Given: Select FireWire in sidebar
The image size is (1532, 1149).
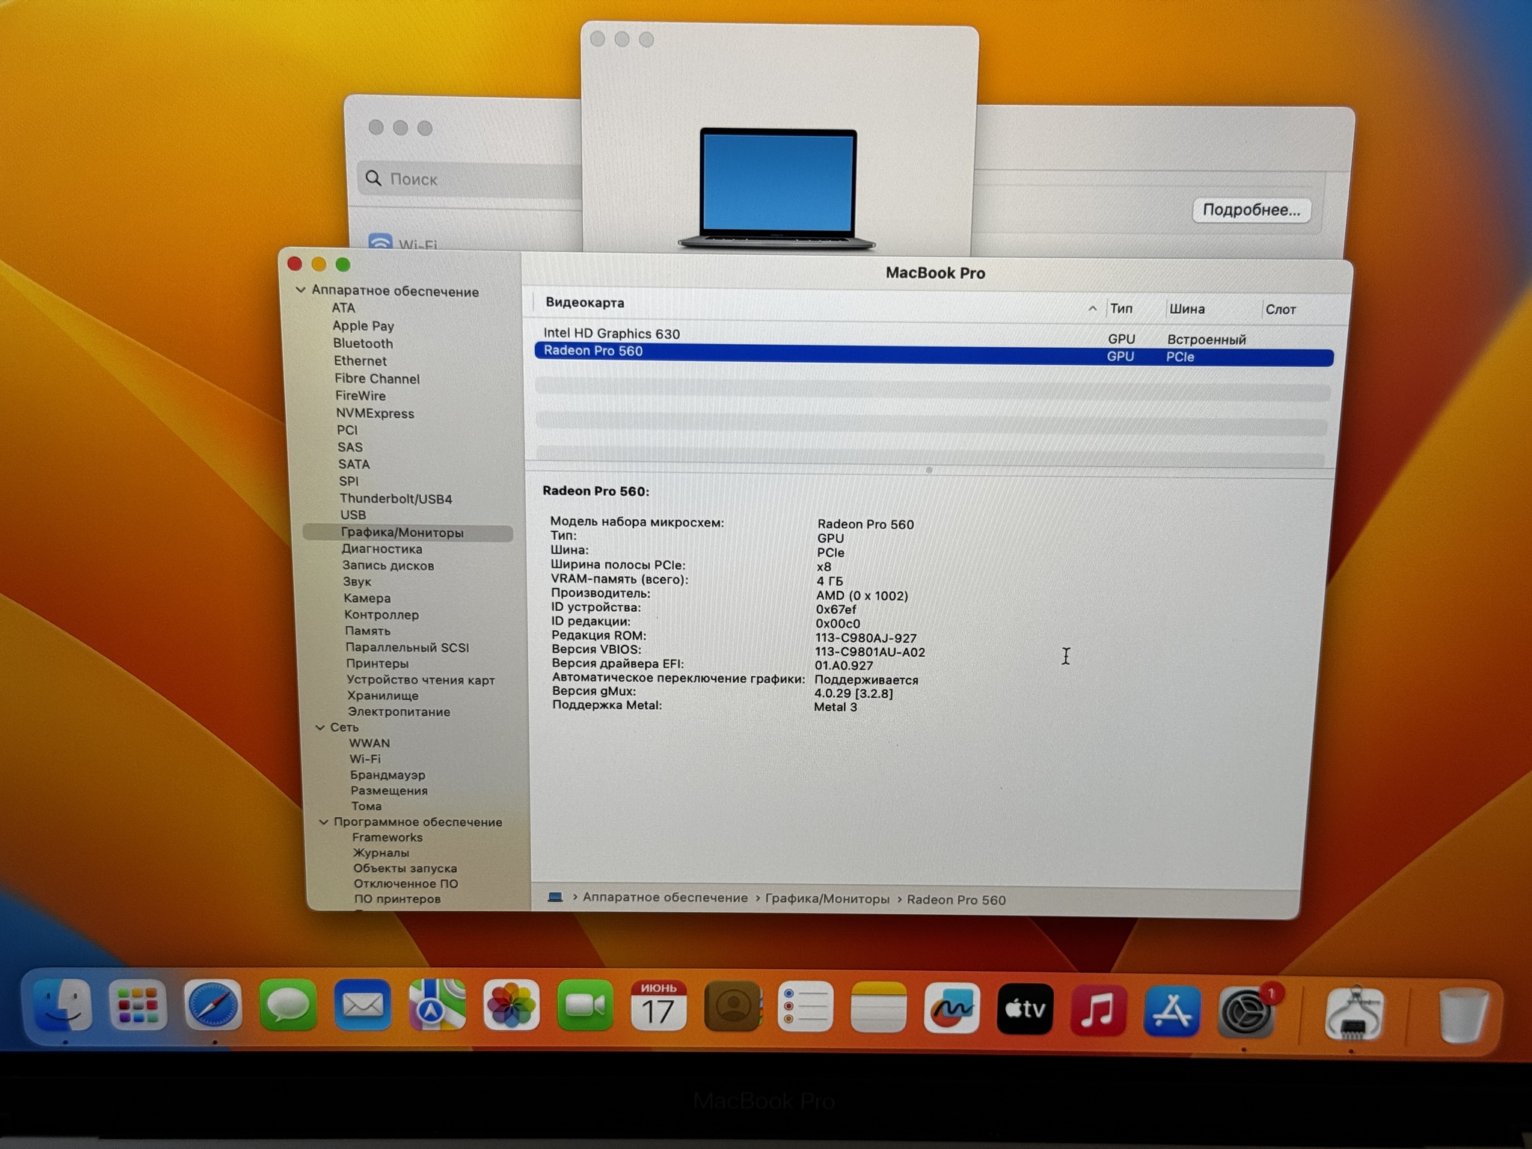Looking at the screenshot, I should pos(361,396).
